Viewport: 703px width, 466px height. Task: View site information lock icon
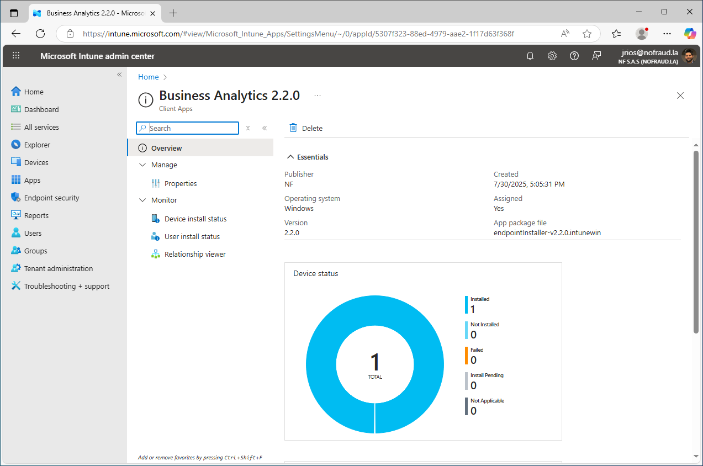click(x=70, y=34)
